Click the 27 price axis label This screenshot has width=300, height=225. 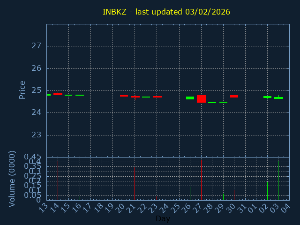[x=37, y=46]
